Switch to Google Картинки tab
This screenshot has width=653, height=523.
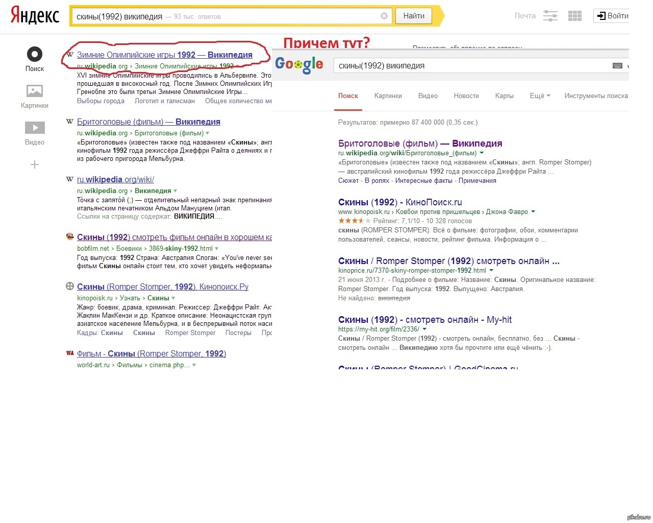(x=388, y=96)
